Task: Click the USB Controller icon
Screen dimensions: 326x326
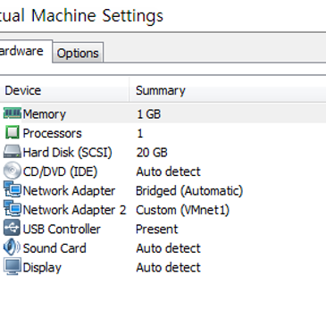Action: click(x=13, y=228)
